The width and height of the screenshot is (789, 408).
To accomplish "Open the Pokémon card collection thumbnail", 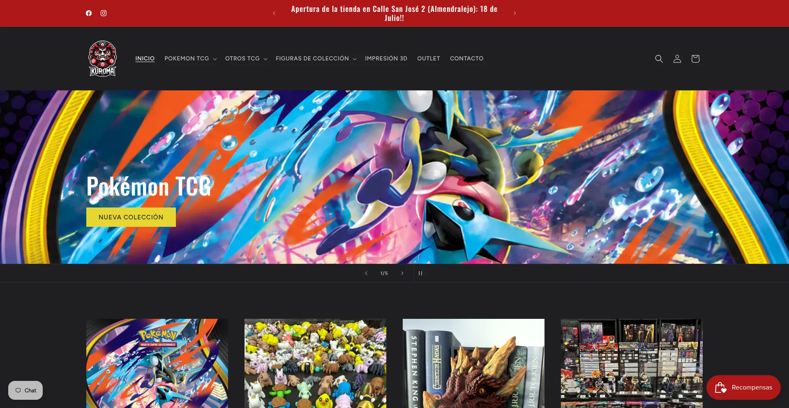I will coord(157,363).
